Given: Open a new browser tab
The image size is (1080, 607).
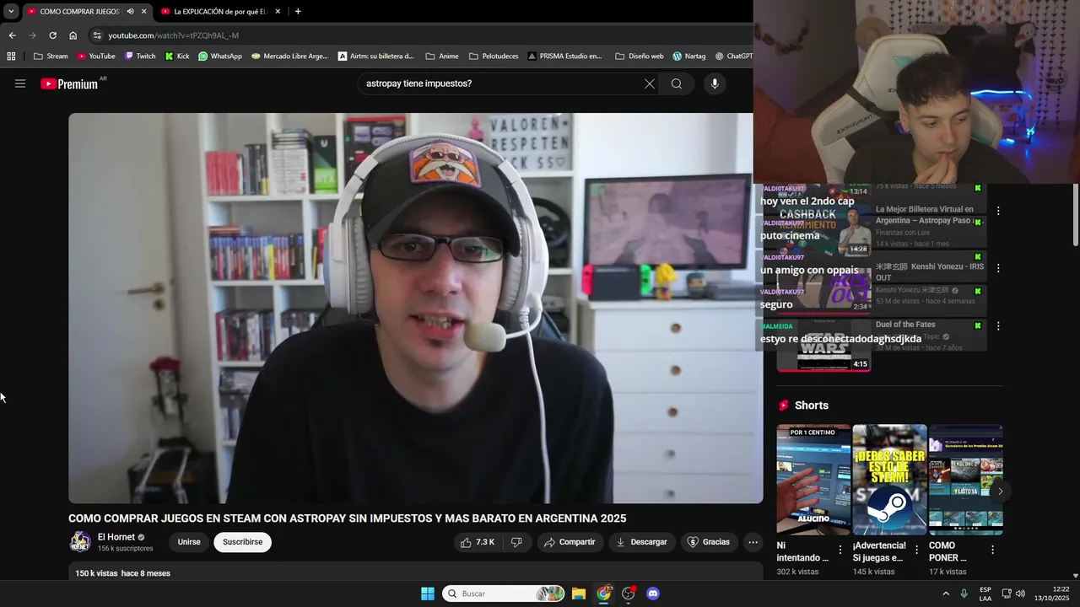Looking at the screenshot, I should (298, 11).
